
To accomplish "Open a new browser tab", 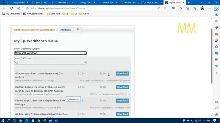I will [189, 2].
